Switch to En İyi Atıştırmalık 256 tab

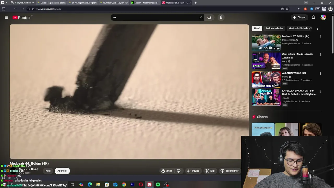coord(82,3)
